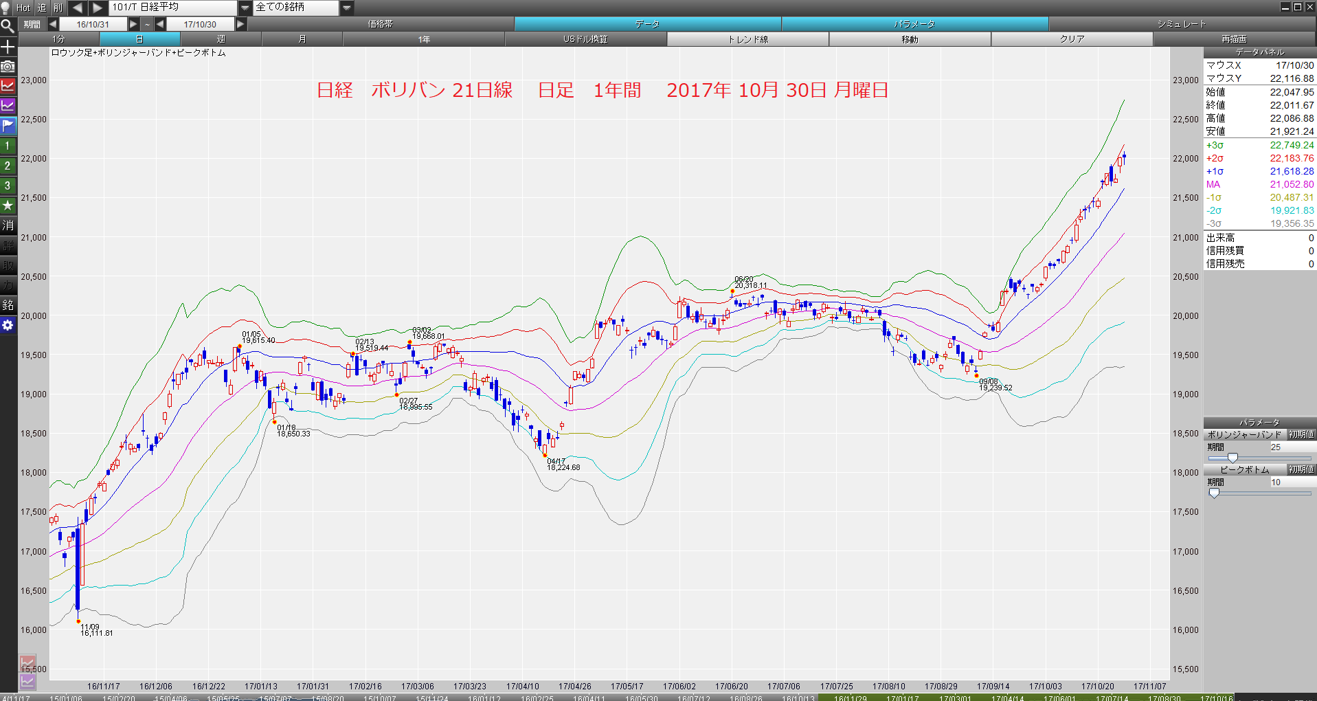Click the 消 erase sidebar button

click(8, 225)
